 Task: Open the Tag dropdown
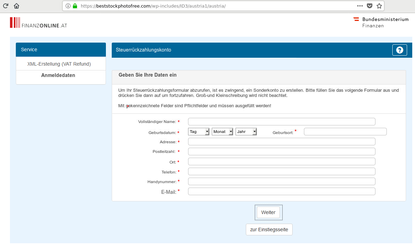click(199, 132)
